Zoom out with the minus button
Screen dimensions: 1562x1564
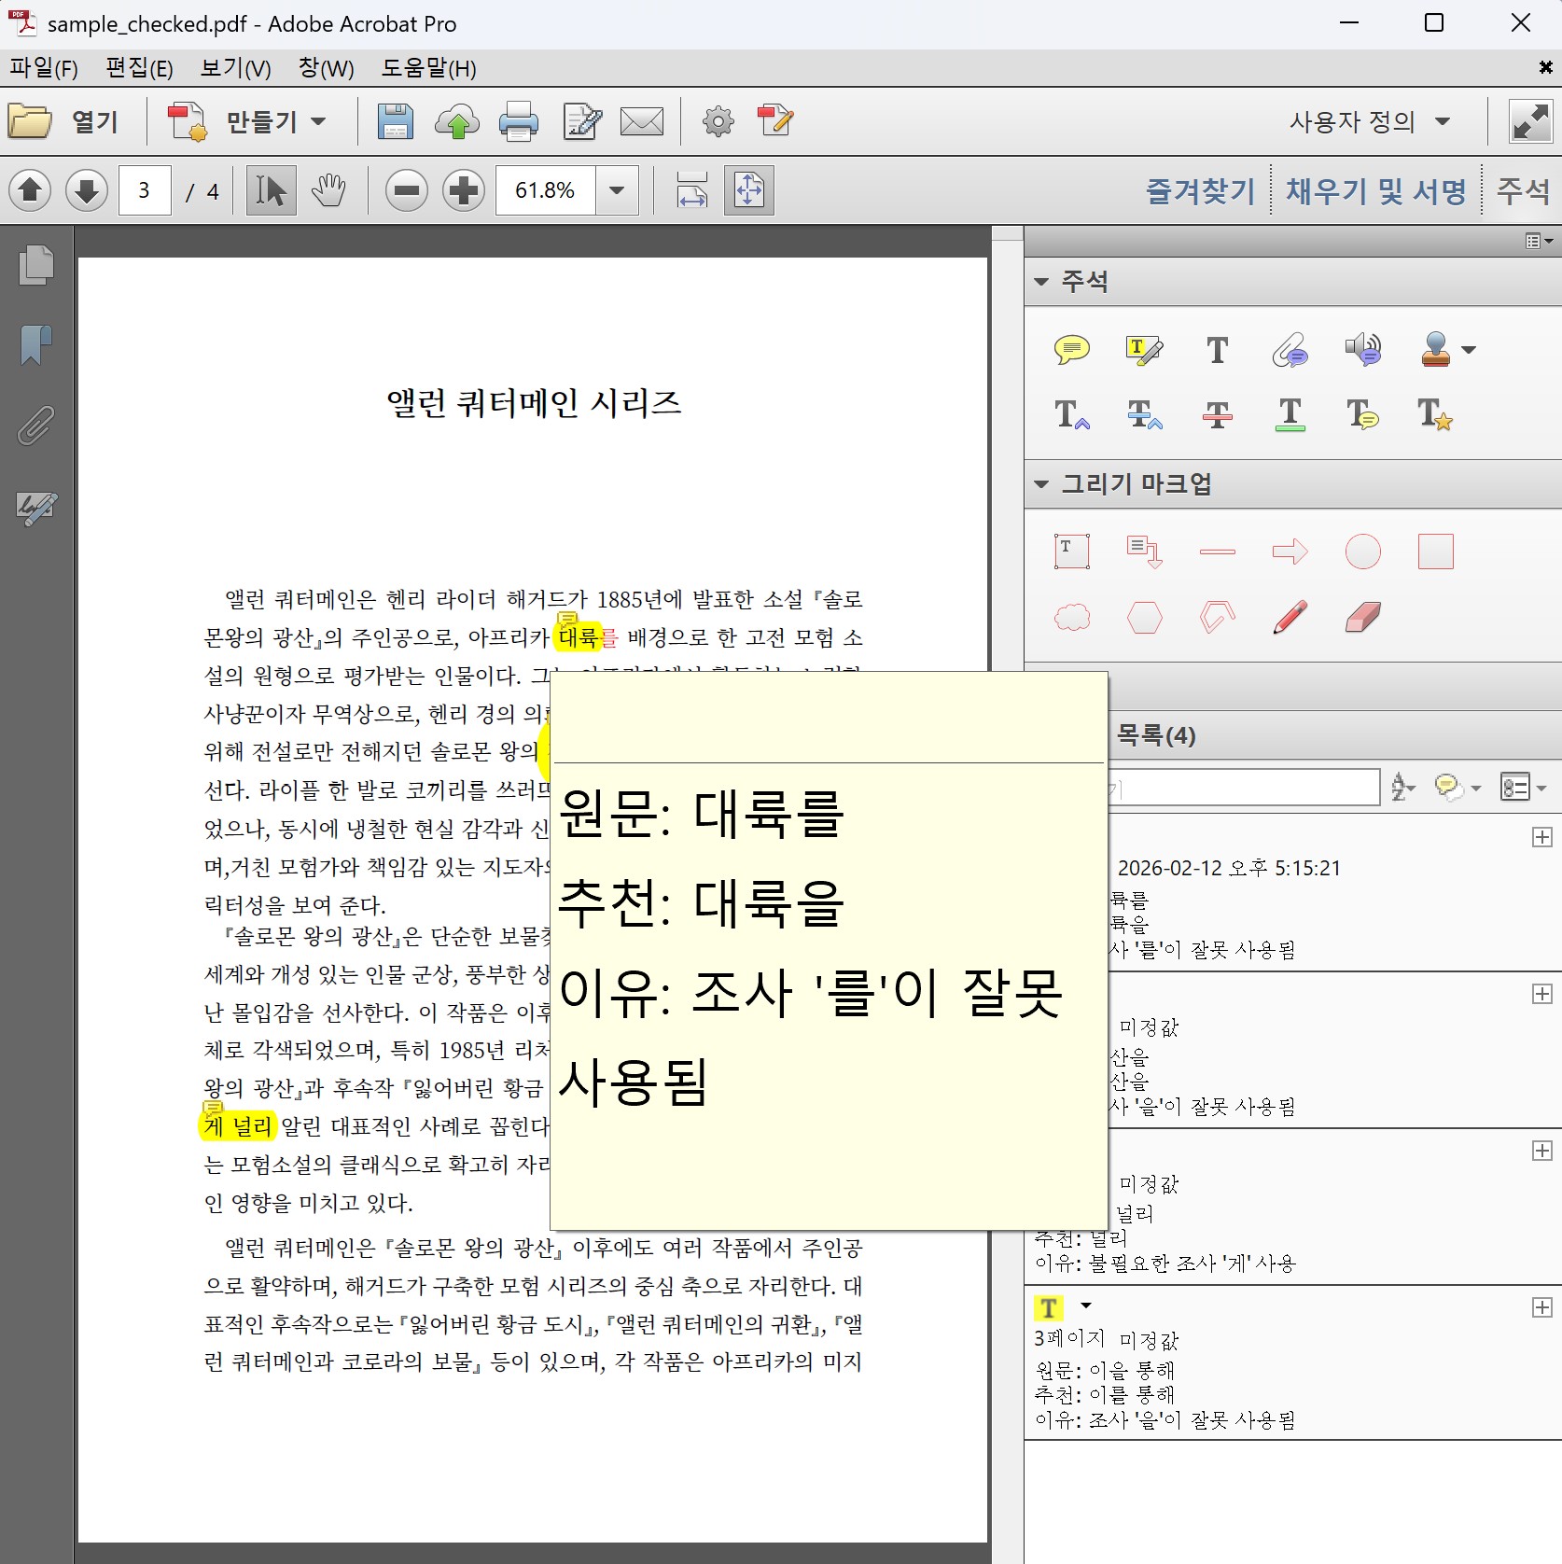point(407,190)
